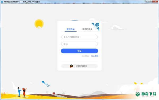This screenshot has height=100, width=159.
Task: Maximize the window
Action: click(151, 1)
